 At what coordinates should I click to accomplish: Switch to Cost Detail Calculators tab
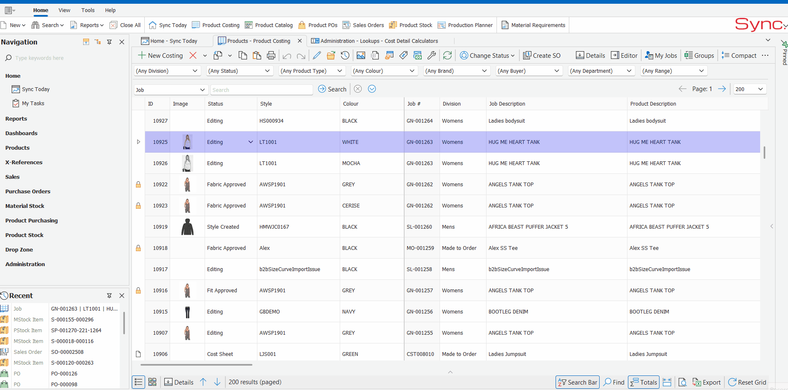coord(375,41)
